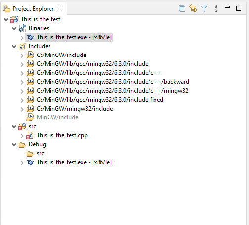Toggle Link with Editor icon
This screenshot has width=249, height=225.
tap(193, 8)
